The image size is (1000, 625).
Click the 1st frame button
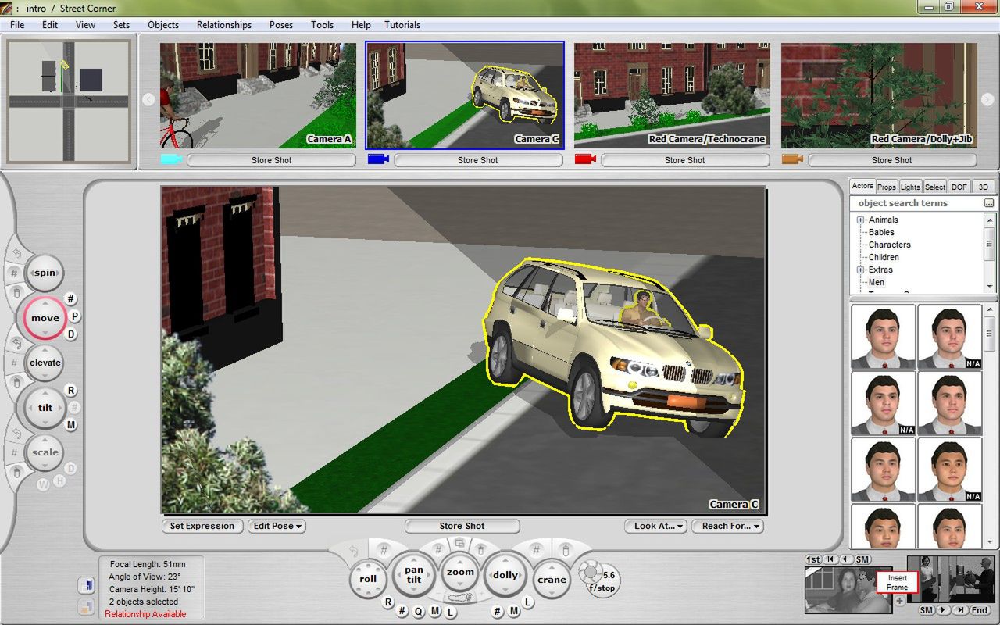click(812, 559)
